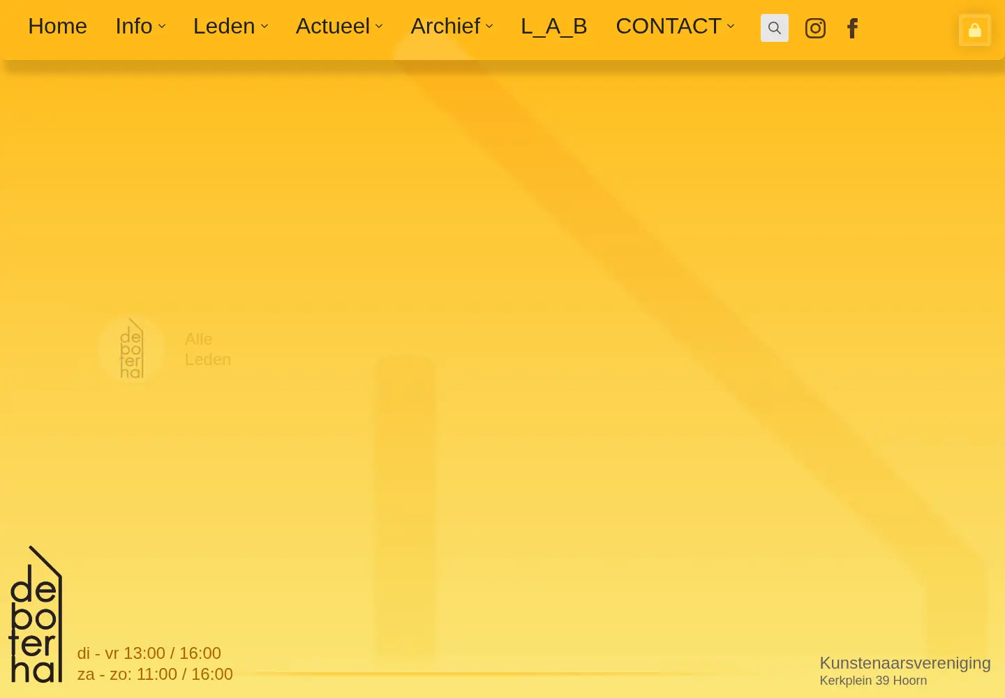Click the lock login icon
Screen dimensions: 1005x698
point(975,30)
